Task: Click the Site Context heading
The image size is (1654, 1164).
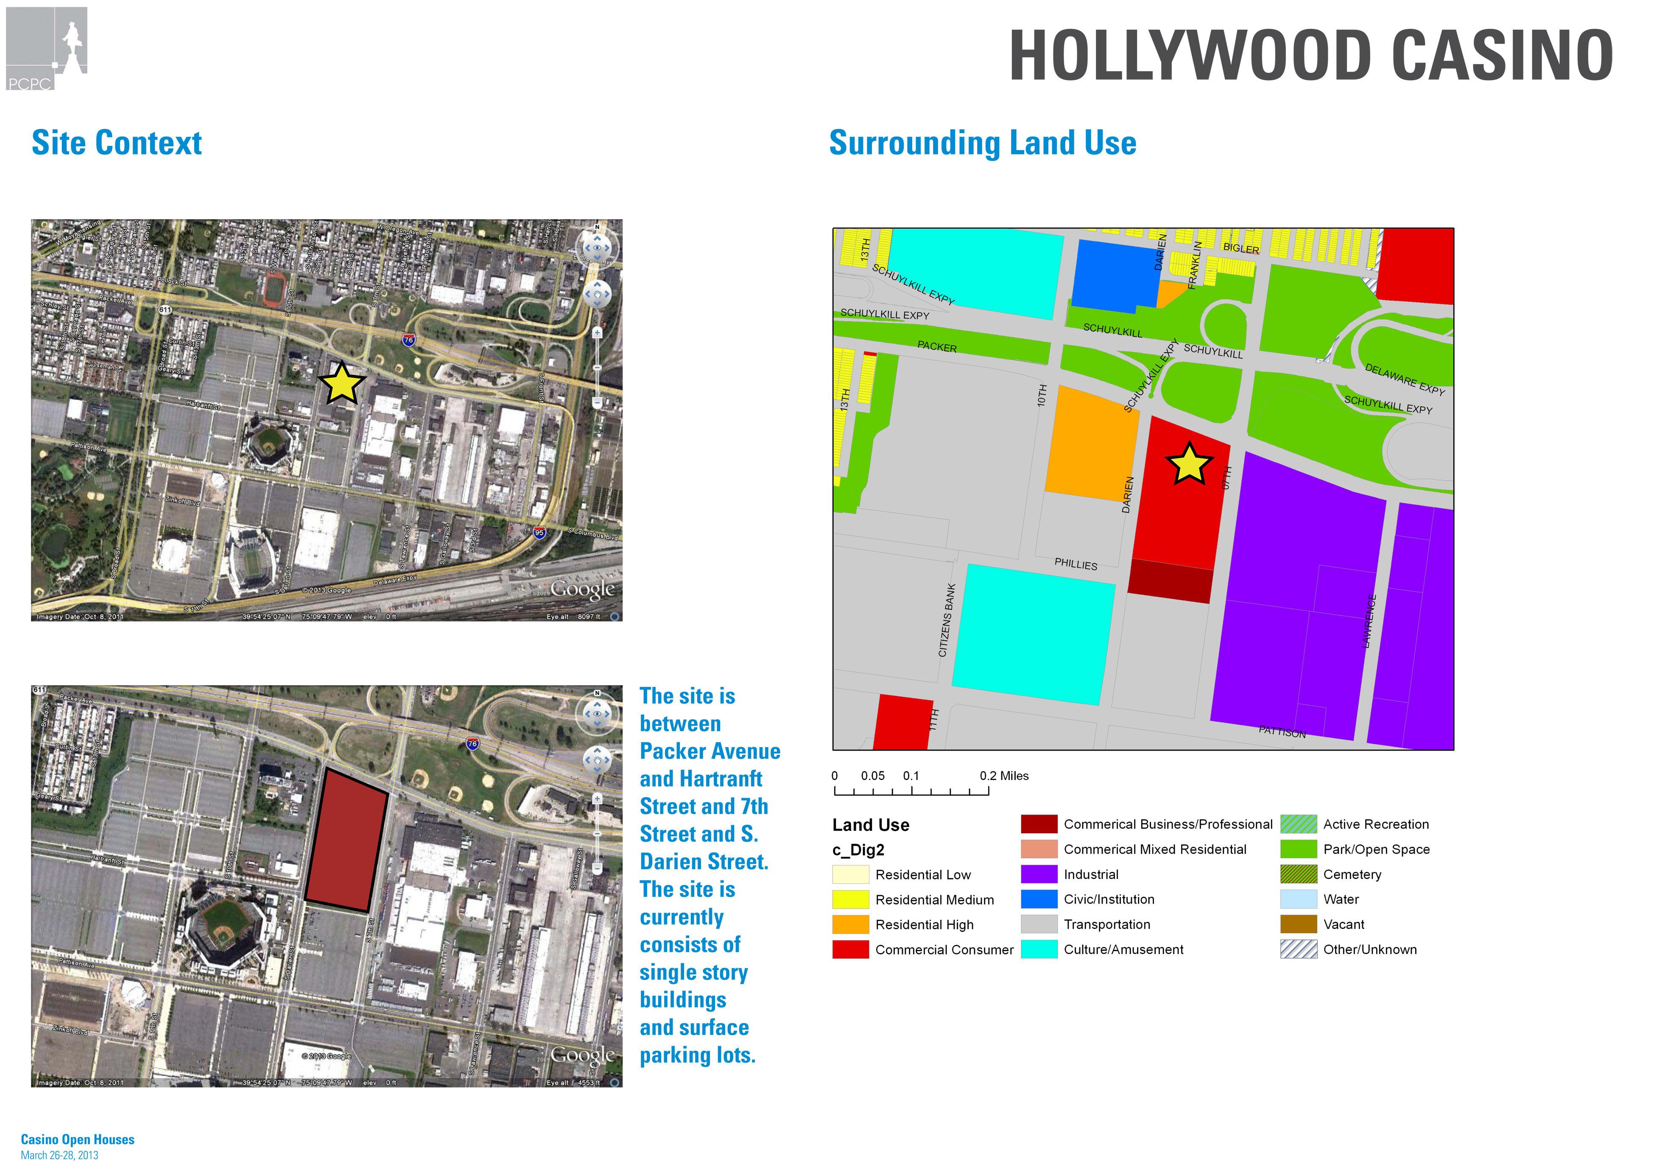Action: tap(117, 142)
